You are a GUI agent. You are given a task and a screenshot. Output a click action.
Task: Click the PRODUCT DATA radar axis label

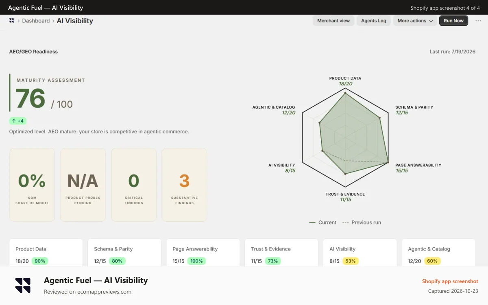click(x=345, y=78)
